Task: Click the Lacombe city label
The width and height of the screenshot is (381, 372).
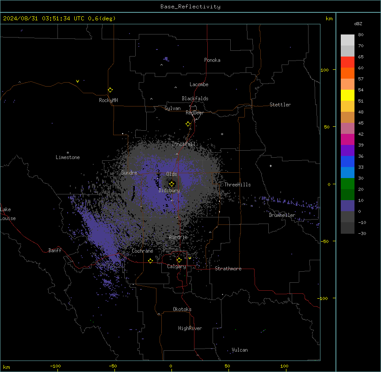Action: [199, 84]
